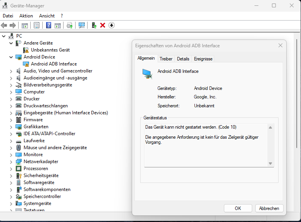This screenshot has height=222, width=301.
Task: Click the red X uninstall device icon
Action: 103,25
